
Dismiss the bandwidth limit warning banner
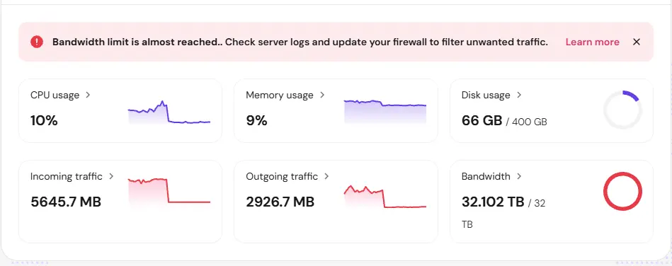point(637,42)
